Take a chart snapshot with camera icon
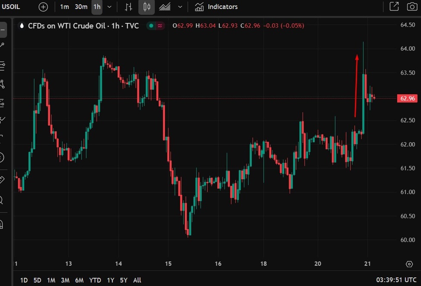Screen dimensions: 421x286 pyautogui.click(x=412, y=7)
